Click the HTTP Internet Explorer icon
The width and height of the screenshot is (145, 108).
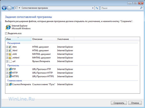(x=11, y=73)
